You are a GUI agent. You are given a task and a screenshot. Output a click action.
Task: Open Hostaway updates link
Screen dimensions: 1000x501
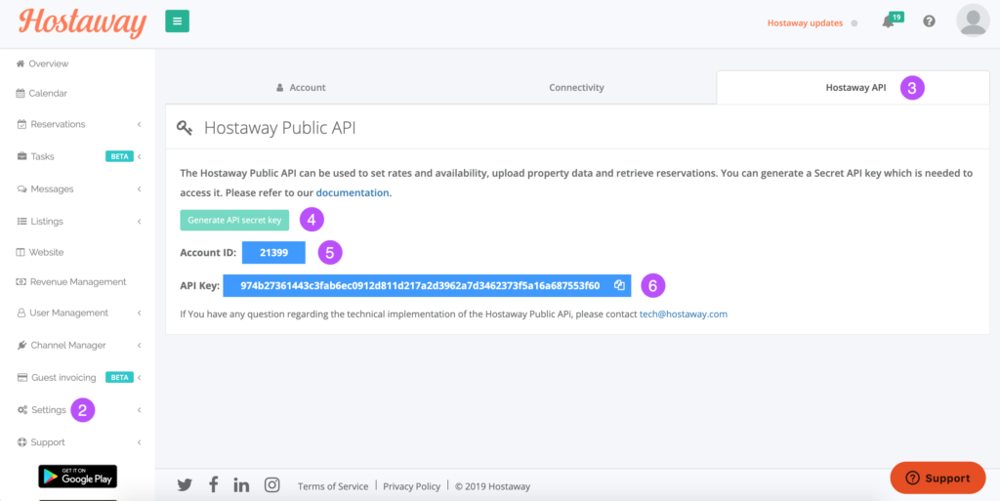805,22
